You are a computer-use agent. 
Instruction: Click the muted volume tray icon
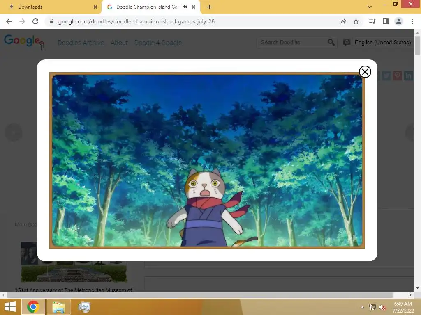tap(382, 307)
